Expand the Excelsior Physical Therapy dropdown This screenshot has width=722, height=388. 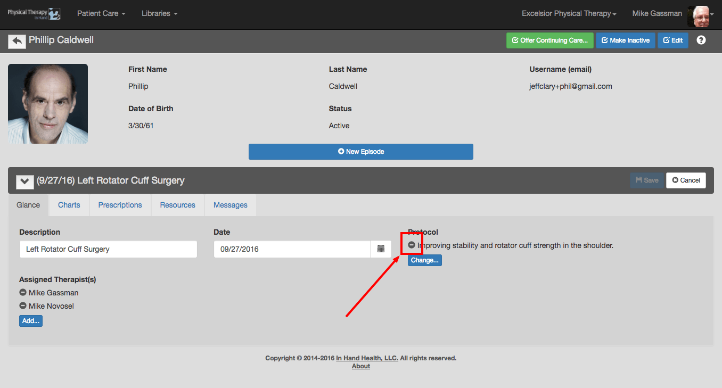tap(569, 13)
